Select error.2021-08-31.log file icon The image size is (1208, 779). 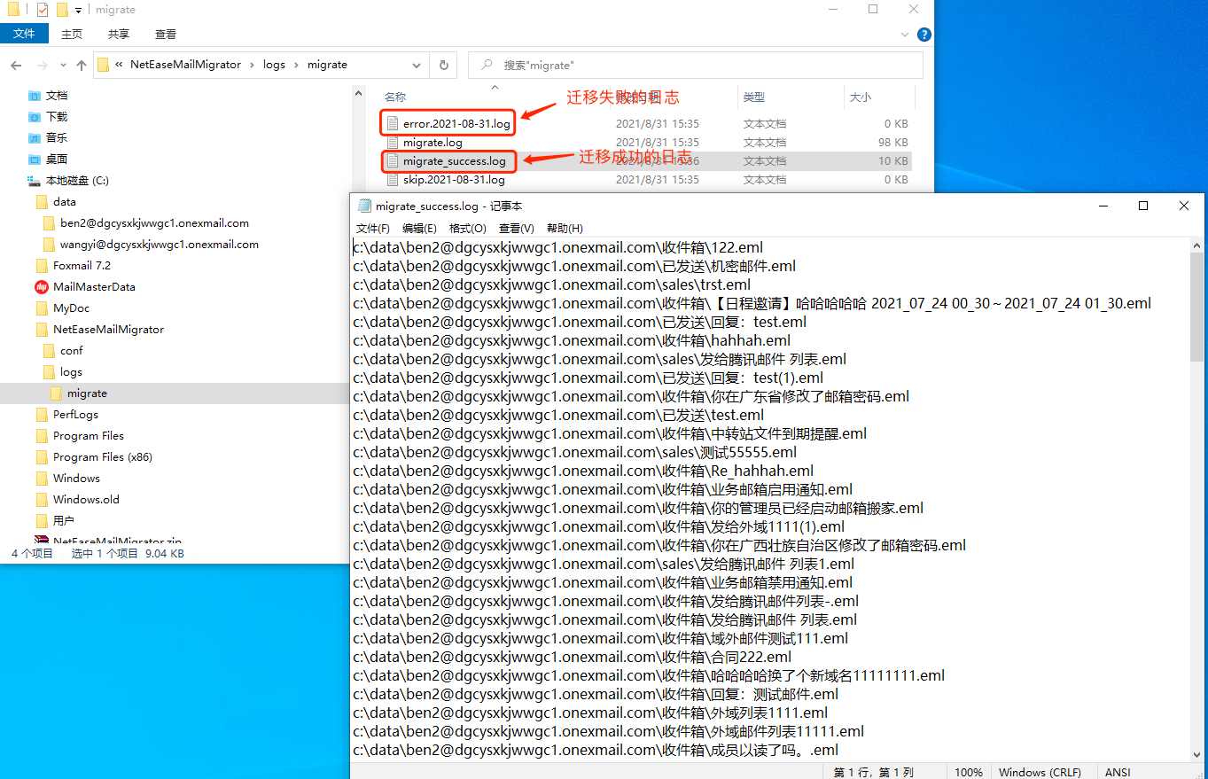pyautogui.click(x=393, y=124)
